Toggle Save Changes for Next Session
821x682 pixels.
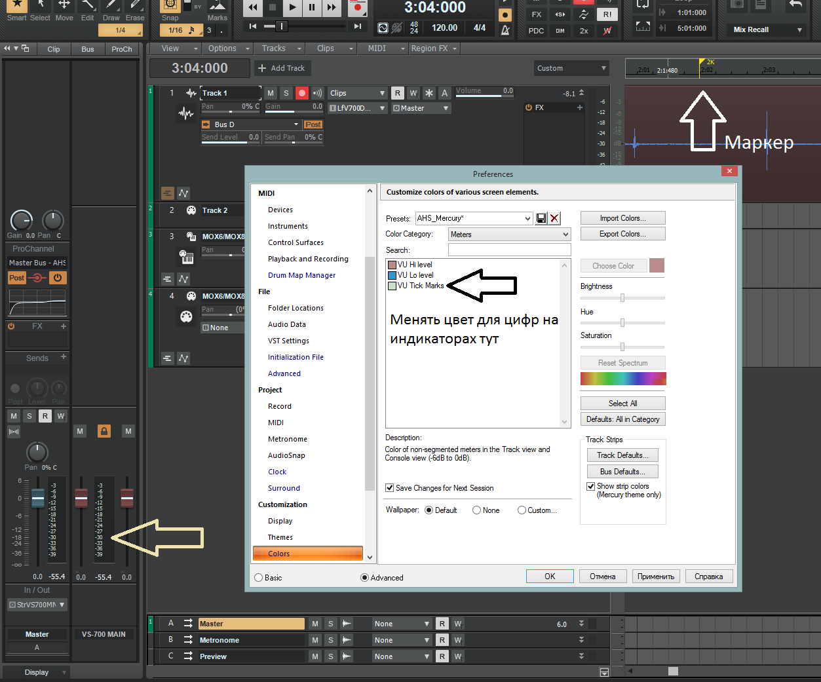coord(389,487)
